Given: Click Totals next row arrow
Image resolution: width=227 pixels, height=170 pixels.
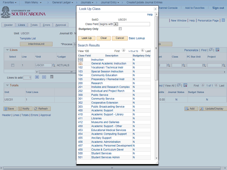Looking at the screenshot, I should (216, 85).
